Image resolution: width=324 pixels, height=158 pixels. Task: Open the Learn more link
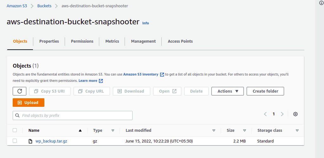(x=88, y=81)
